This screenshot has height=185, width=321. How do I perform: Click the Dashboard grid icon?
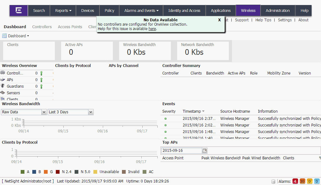4,36
